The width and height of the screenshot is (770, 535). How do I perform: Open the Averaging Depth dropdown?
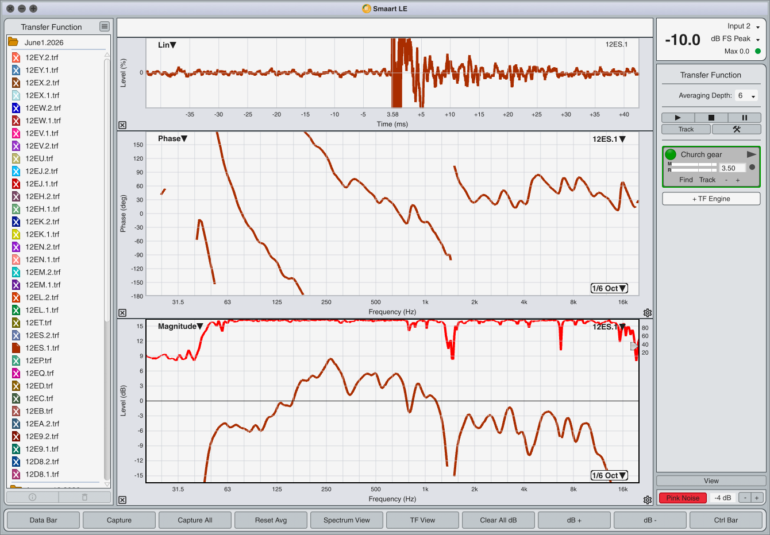[747, 96]
